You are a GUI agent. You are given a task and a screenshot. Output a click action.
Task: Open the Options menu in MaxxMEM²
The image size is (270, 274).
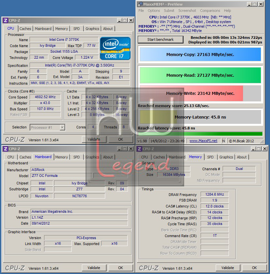(154, 11)
